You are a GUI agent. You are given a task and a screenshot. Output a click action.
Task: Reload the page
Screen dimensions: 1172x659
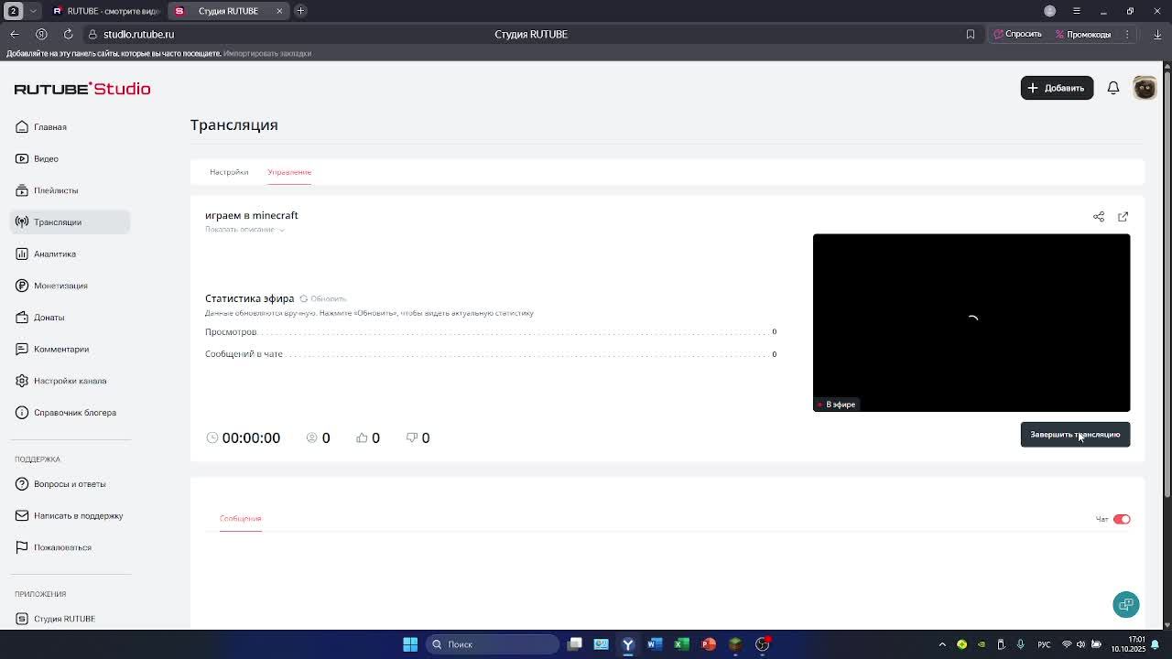point(68,34)
